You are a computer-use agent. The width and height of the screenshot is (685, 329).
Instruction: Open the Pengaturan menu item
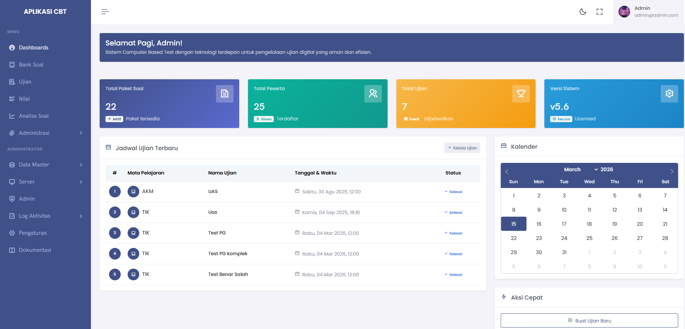tap(32, 233)
